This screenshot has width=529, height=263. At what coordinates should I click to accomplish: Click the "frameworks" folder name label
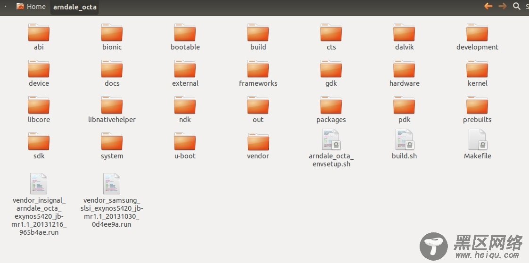click(x=258, y=83)
